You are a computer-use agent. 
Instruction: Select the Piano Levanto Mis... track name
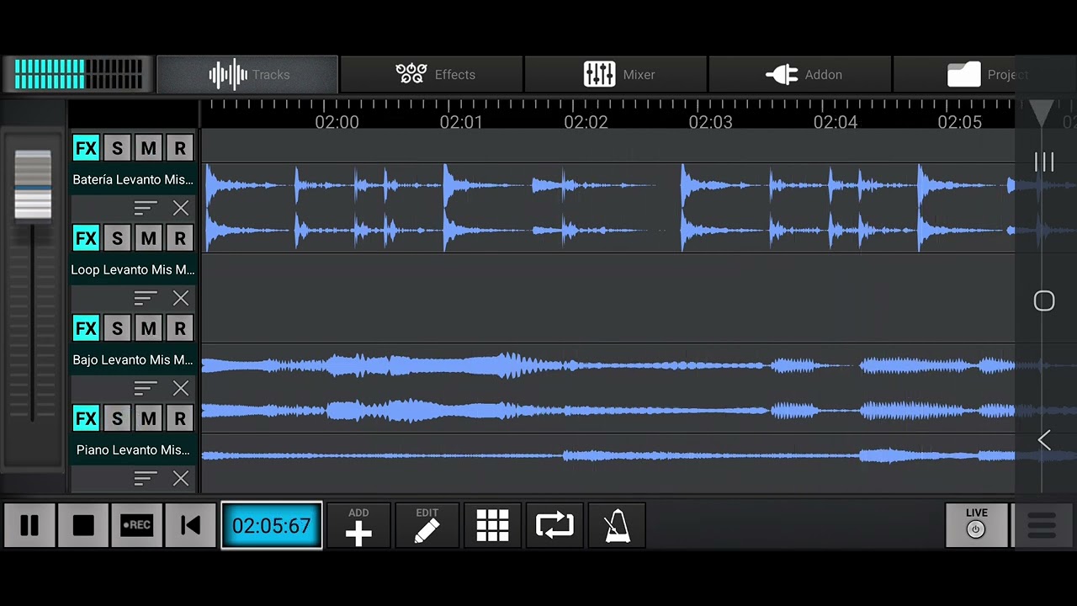pos(133,450)
